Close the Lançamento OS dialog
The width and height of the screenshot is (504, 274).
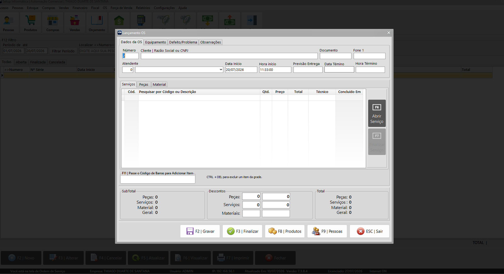click(389, 33)
